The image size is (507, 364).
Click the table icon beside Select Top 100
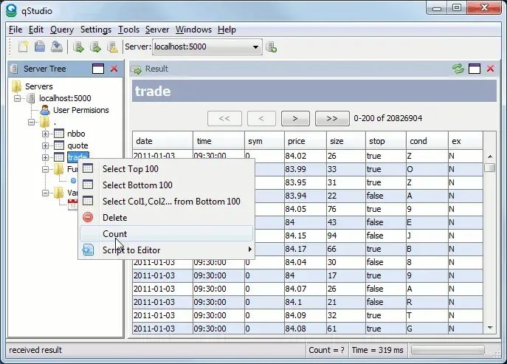pos(88,168)
